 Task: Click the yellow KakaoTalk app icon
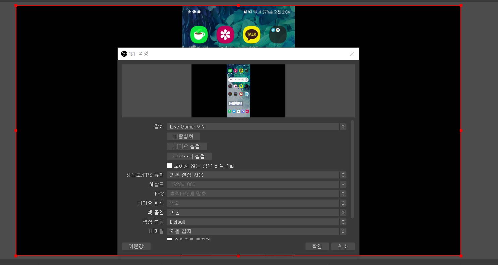tap(252, 35)
